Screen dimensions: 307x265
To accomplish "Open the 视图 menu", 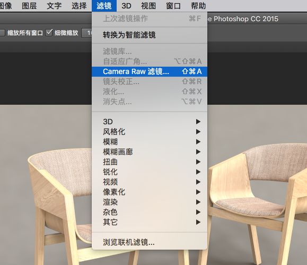I will (x=148, y=6).
